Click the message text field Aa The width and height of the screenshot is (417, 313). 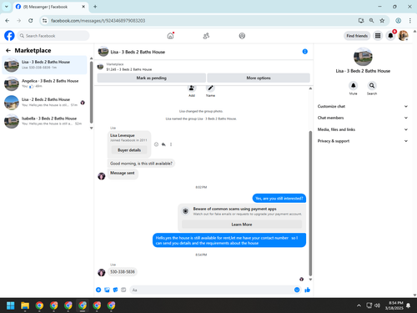coord(211,290)
